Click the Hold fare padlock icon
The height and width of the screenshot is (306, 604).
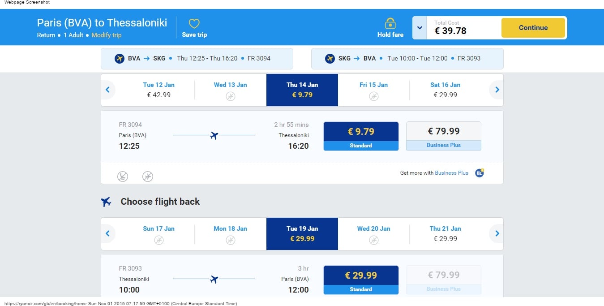(x=390, y=23)
